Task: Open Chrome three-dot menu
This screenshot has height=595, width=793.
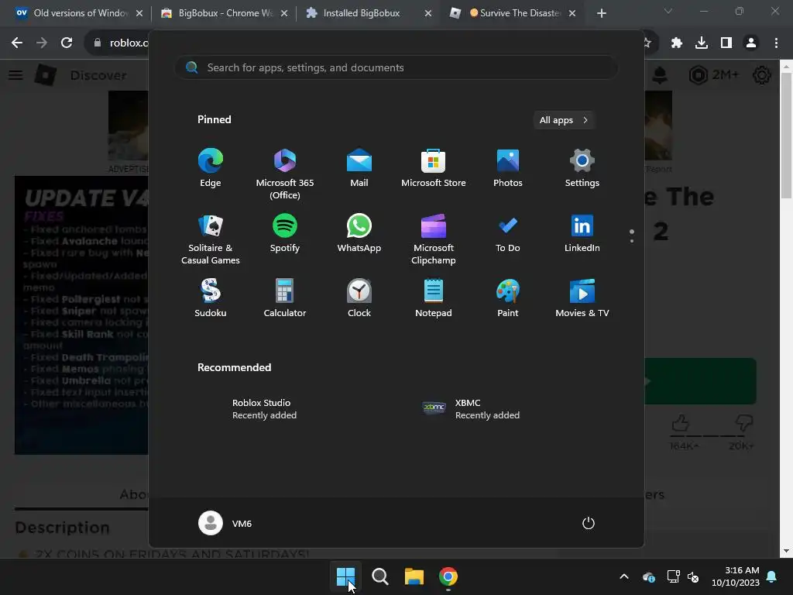Action: 776,43
